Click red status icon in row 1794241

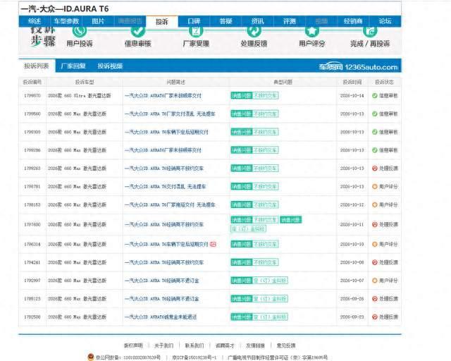tap(374, 262)
